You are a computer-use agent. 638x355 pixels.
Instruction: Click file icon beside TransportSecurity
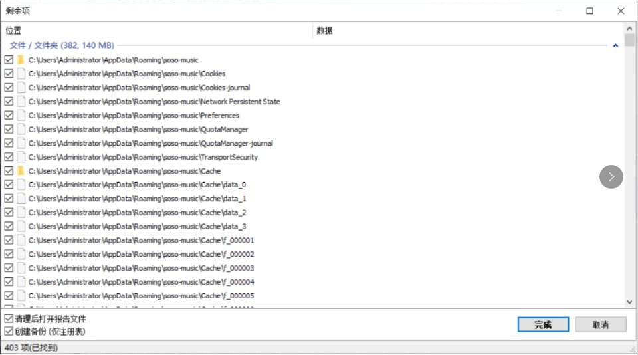21,157
